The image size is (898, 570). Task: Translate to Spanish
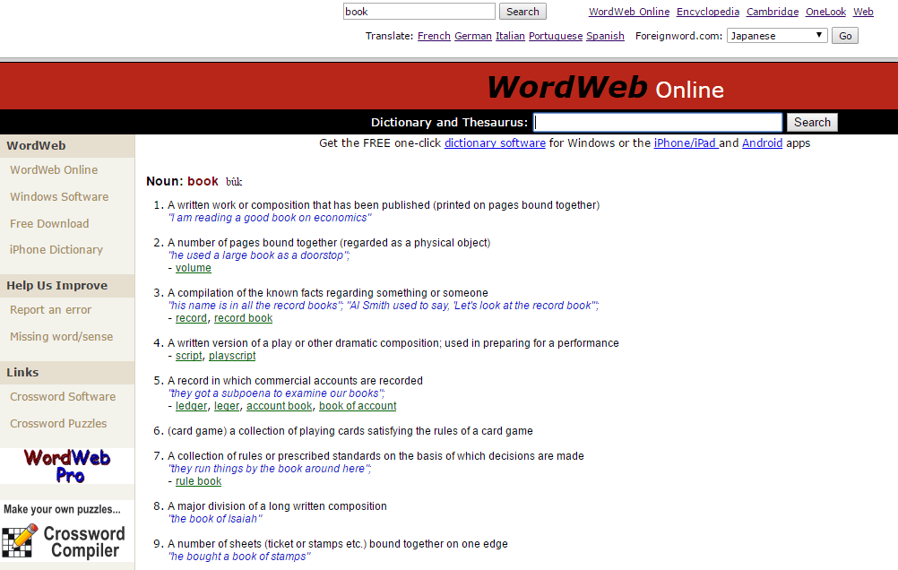tap(605, 36)
